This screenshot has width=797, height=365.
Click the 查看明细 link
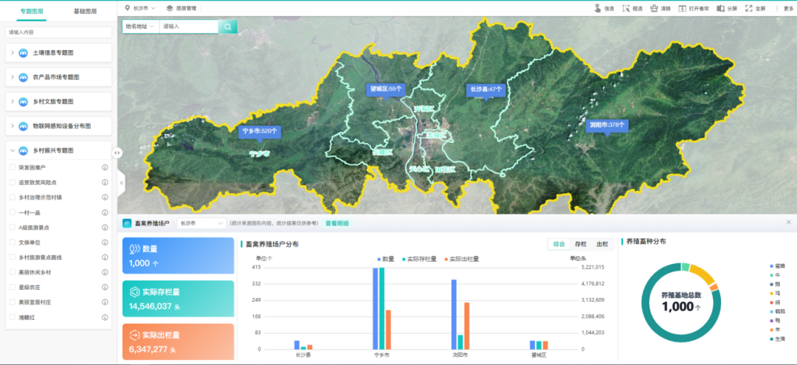[337, 223]
